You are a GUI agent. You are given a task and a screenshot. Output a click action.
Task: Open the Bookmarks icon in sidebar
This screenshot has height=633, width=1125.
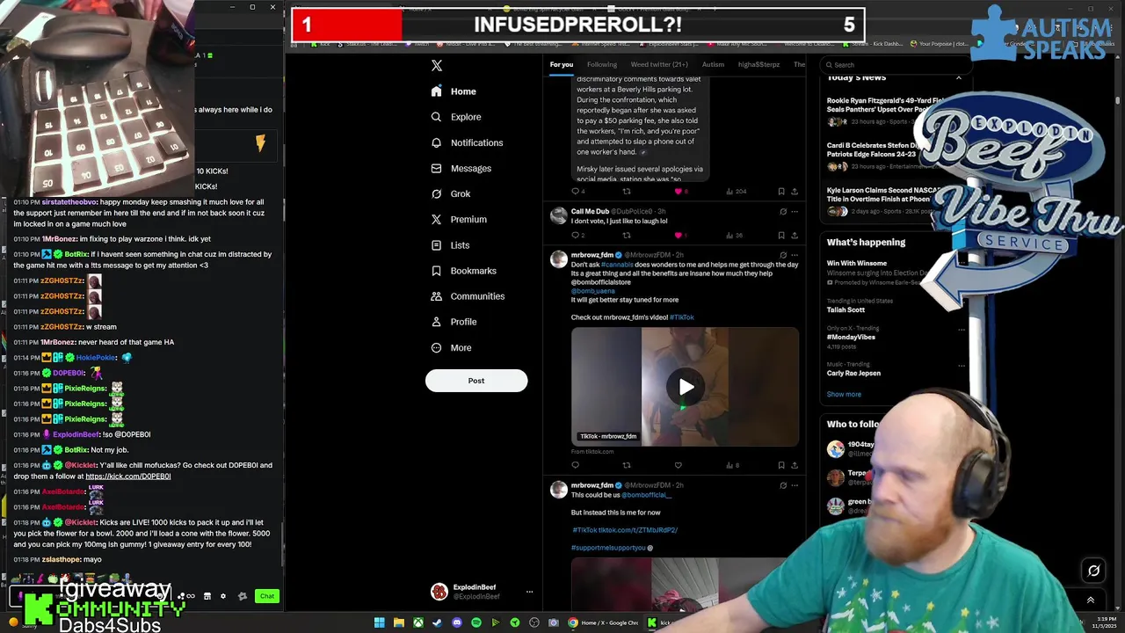(437, 271)
